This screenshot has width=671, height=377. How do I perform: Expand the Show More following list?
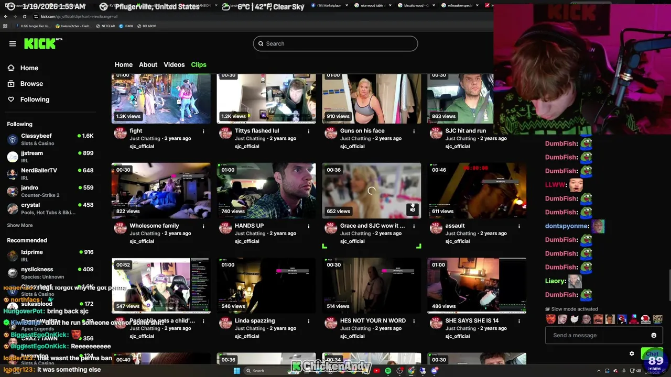[20, 225]
